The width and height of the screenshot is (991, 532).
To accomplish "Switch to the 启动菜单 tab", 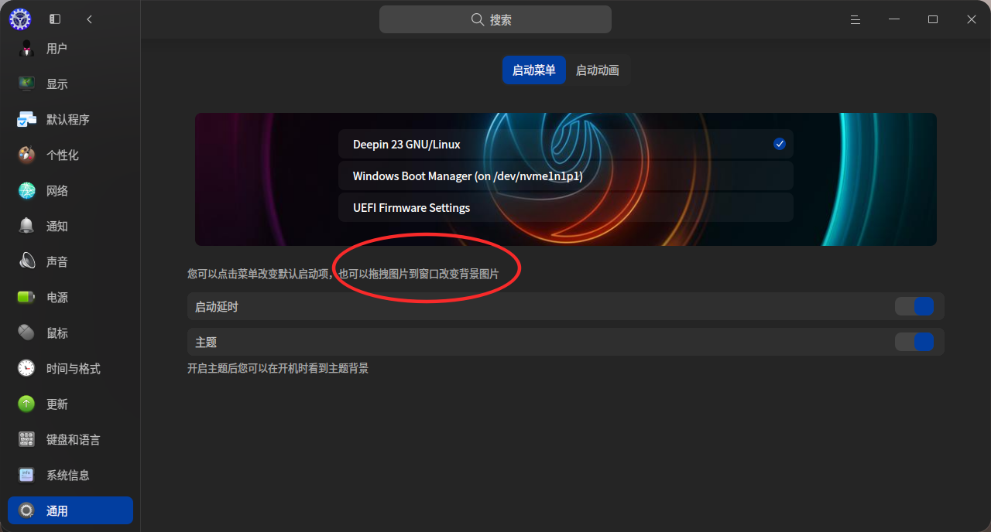I will 534,70.
